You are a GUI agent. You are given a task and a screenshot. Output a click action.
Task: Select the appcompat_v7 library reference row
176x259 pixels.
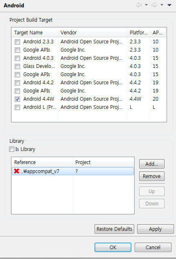coord(73,171)
